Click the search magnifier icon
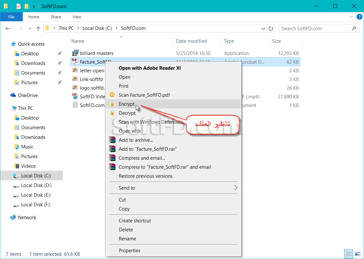Viewport: 364px width, 259px height. 354,28
